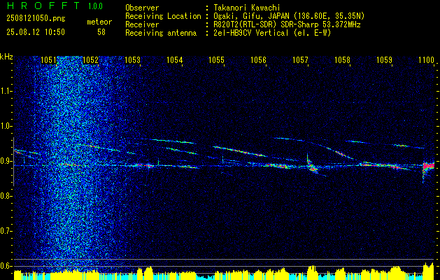Click the Receiving Location label

[163, 16]
